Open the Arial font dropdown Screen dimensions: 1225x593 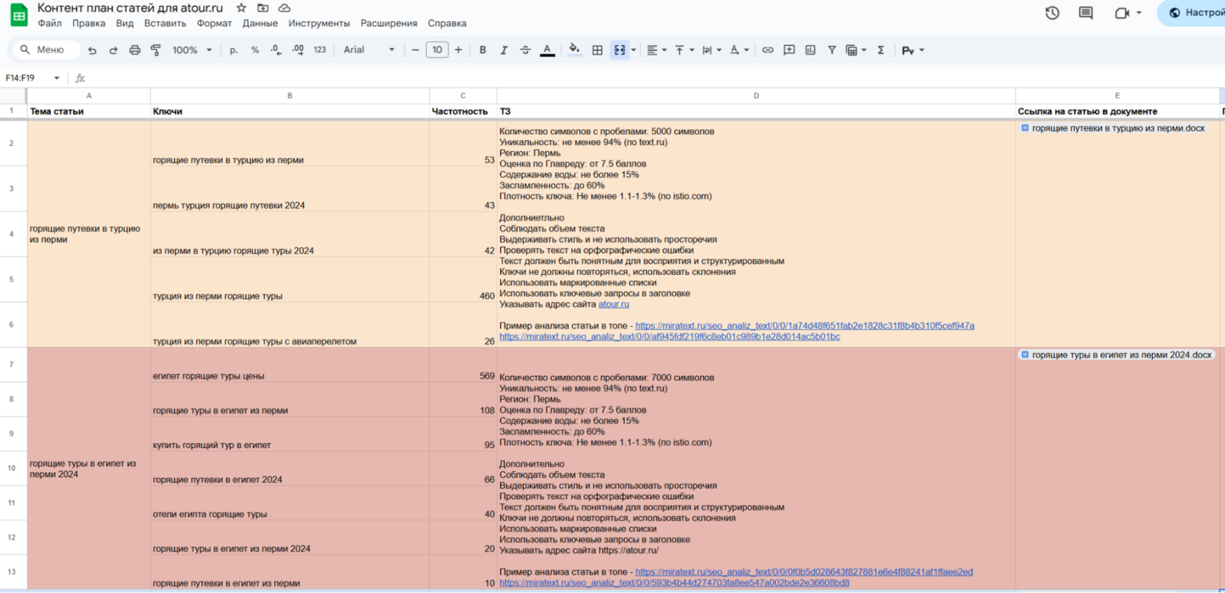[x=369, y=50]
